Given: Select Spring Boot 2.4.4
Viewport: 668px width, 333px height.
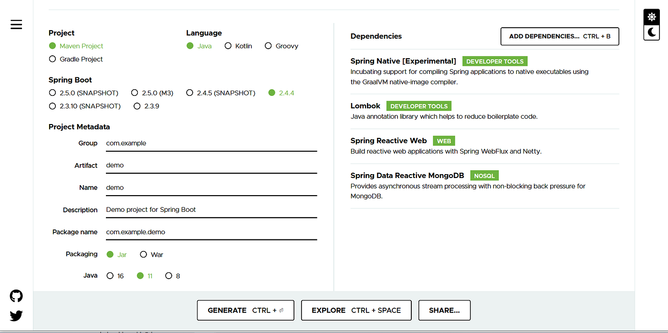Looking at the screenshot, I should (x=282, y=93).
